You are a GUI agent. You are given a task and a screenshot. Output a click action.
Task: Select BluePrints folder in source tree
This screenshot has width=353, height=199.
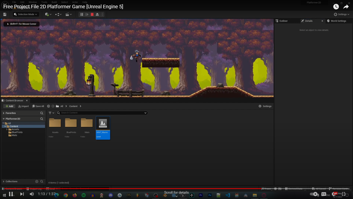(17, 132)
